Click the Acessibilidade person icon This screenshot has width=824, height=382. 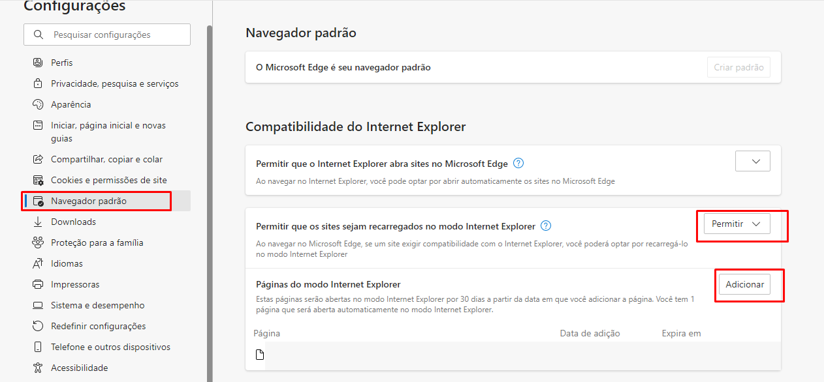point(38,368)
